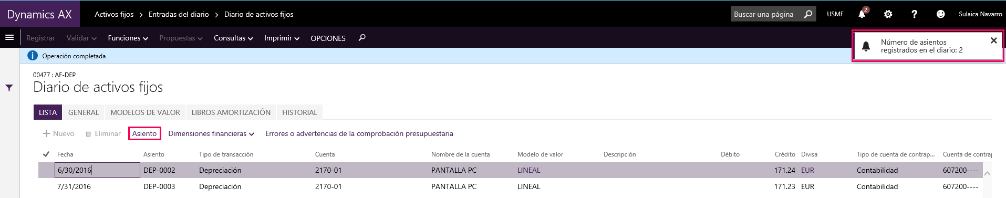The height and width of the screenshot is (198, 1006).
Task: Open the feedback smiley icon
Action: click(940, 14)
